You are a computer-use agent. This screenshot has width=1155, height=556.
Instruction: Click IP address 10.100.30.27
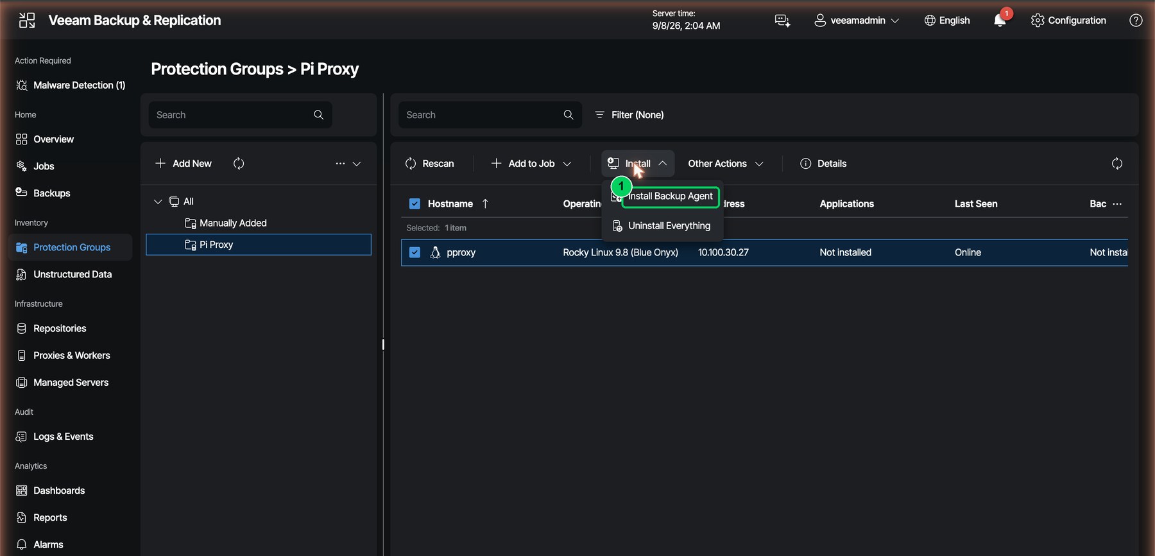[723, 253]
